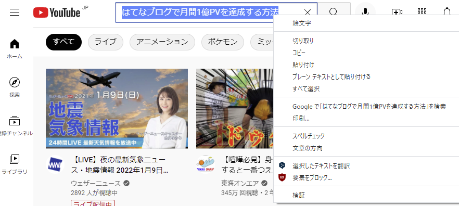Choose 検証 in the context menu
This screenshot has height=206, width=459.
[x=366, y=196]
